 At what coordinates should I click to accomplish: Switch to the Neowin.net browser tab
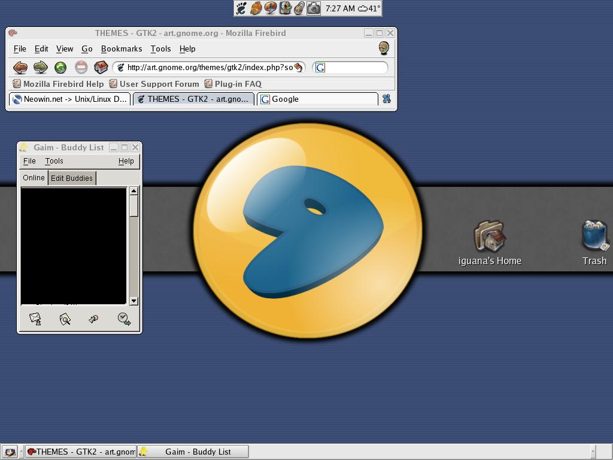70,99
